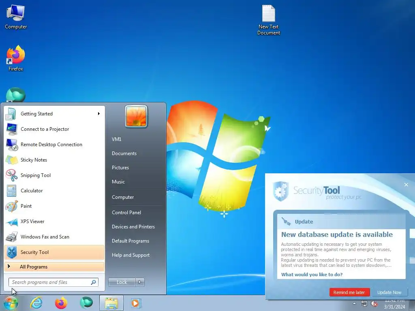Image resolution: width=415 pixels, height=311 pixels.
Task: Click the search magnifier icon
Action: [x=94, y=282]
